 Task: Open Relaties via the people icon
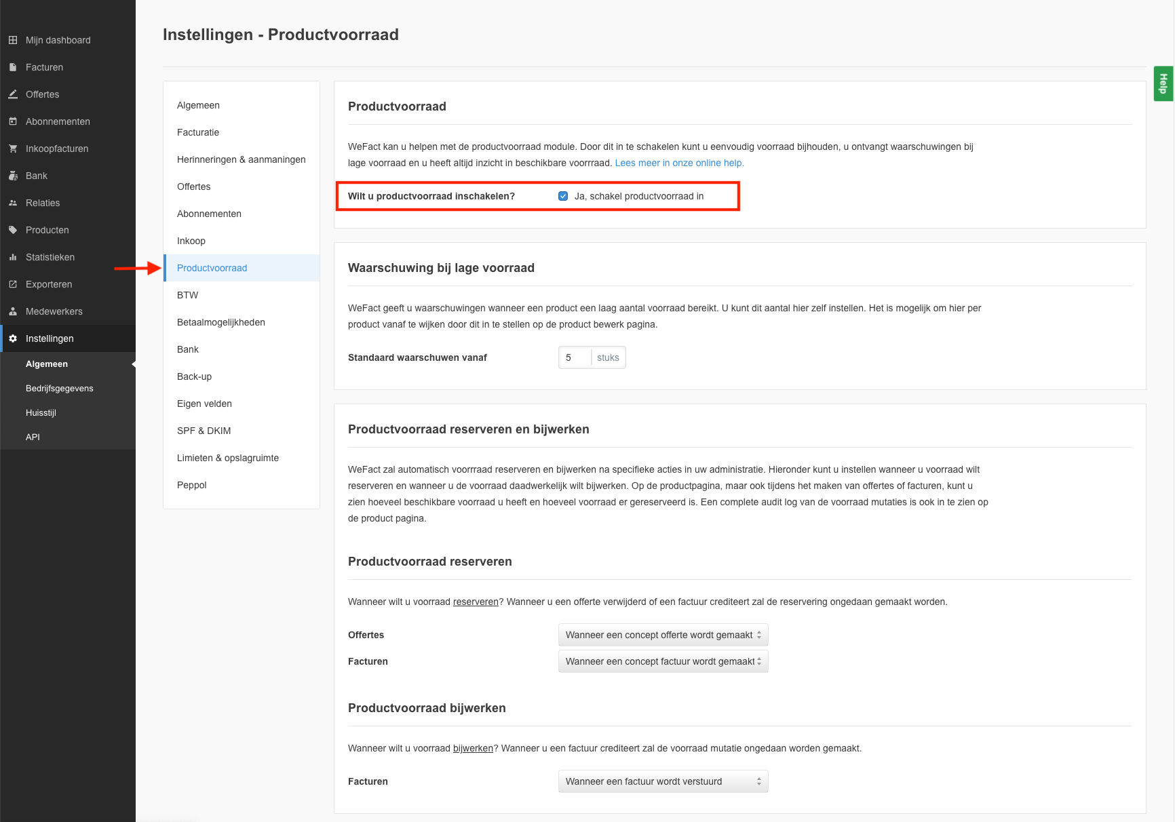click(13, 203)
